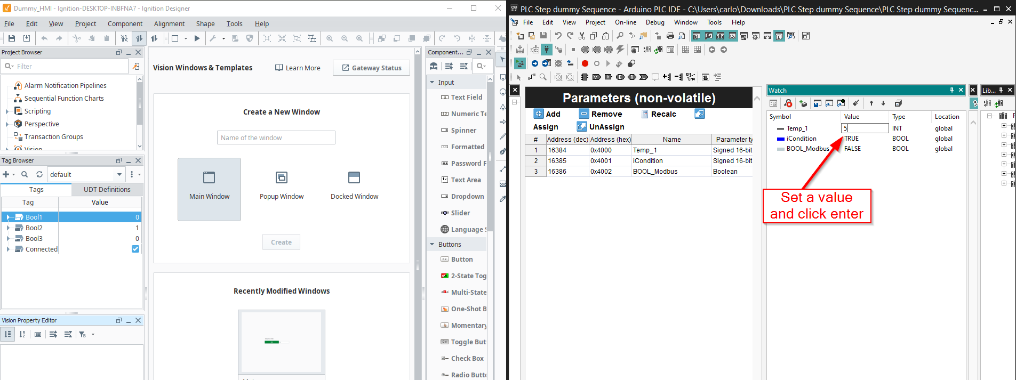Click the window name input field
The image size is (1016, 380).
[276, 138]
